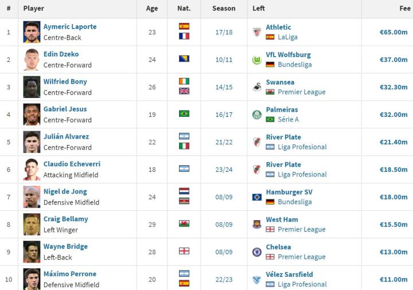
Task: Open the €65.00m transfer fee link
Action: pos(393,32)
